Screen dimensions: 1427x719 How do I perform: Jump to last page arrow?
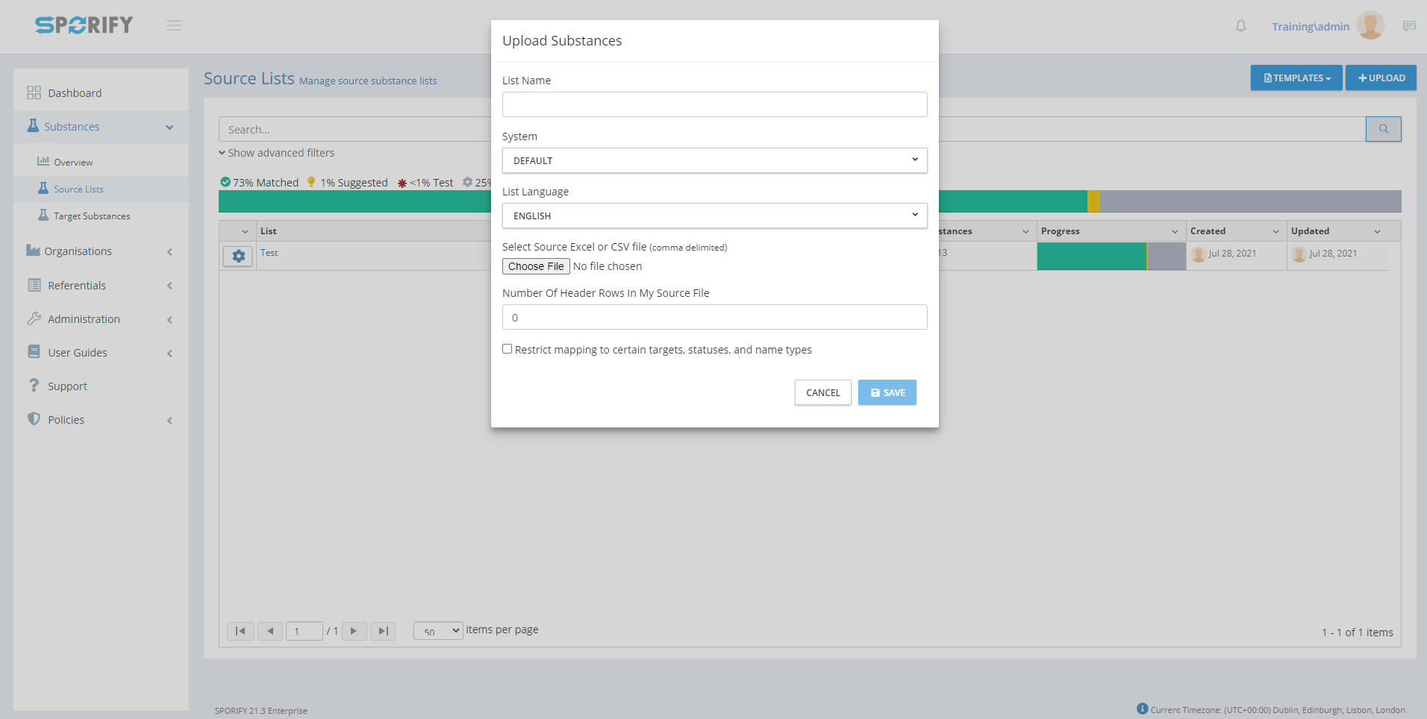pyautogui.click(x=383, y=631)
